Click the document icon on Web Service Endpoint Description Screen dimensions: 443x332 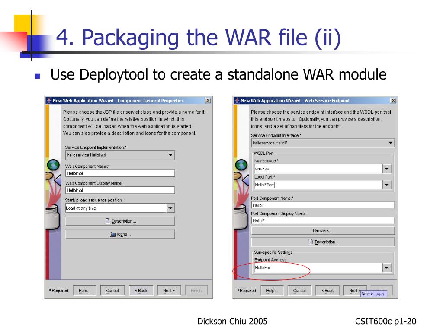point(311,242)
